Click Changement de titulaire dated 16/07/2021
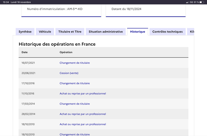This screenshot has height=136, width=207. tap(75, 63)
